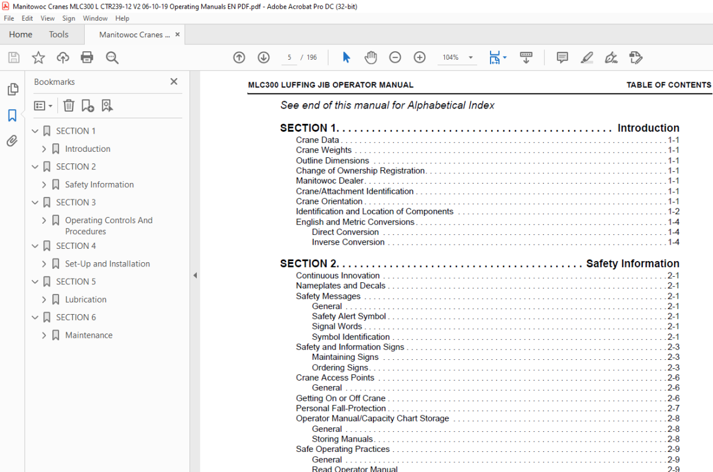Jump to Safety Information bookmark

[x=99, y=184]
